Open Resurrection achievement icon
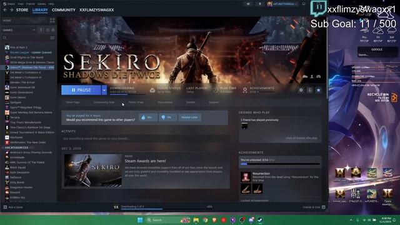The image size is (400, 225). click(246, 176)
